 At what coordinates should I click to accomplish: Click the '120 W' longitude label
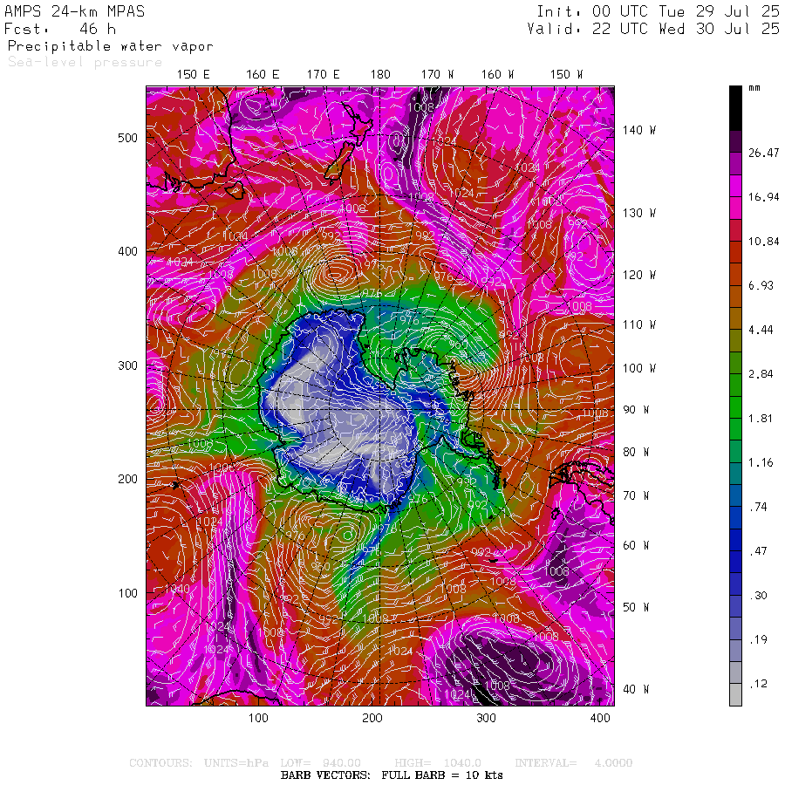tap(639, 275)
